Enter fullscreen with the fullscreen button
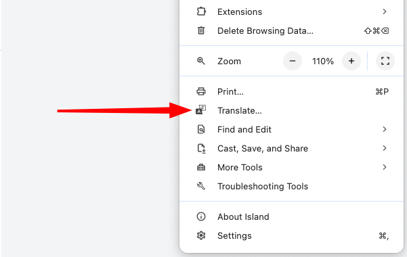Viewport: 407px width, 257px height. (x=385, y=61)
